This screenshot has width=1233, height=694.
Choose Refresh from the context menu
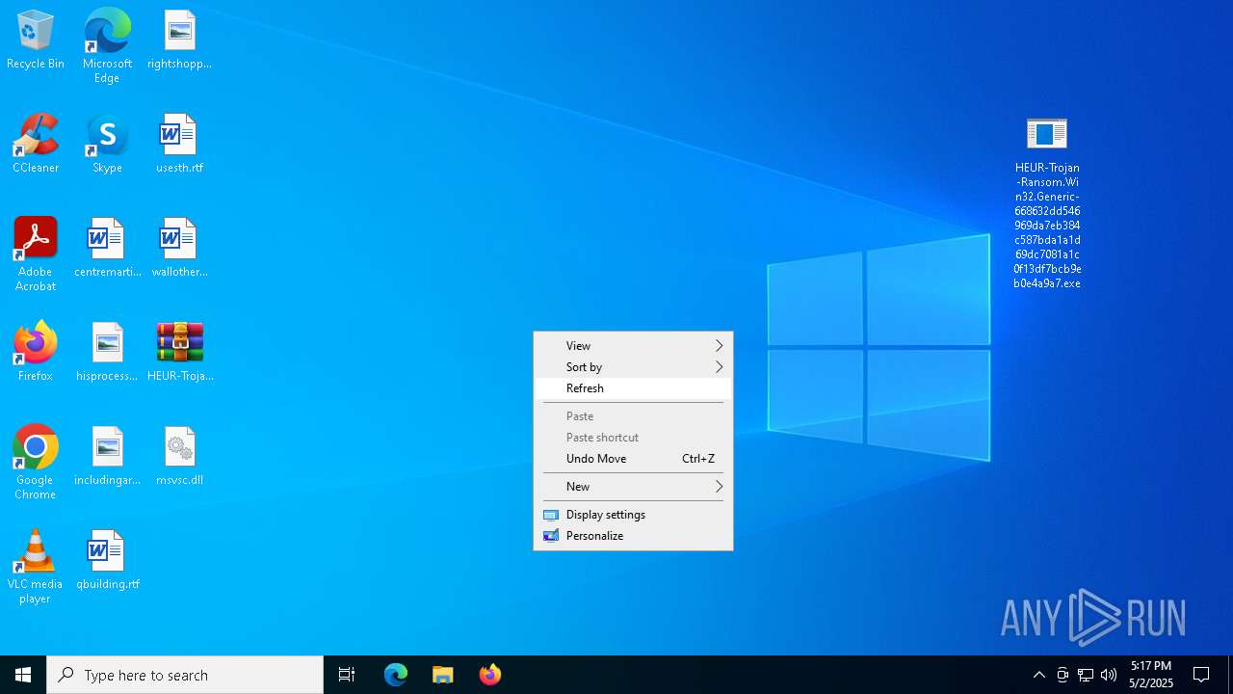pyautogui.click(x=633, y=388)
